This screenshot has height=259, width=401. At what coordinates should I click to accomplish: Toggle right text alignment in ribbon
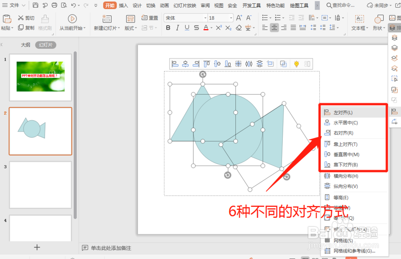[284, 28]
